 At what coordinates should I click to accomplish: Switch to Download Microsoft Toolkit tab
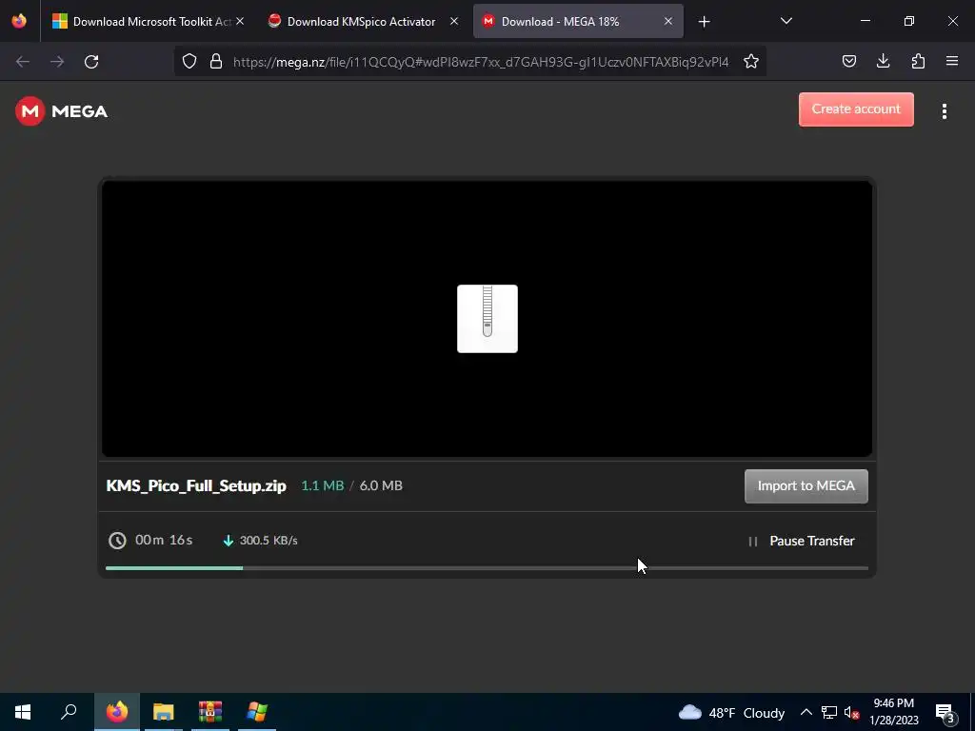point(148,21)
